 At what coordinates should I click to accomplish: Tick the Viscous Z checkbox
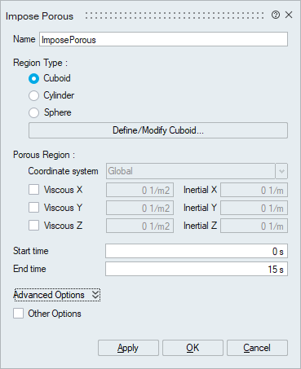(33, 226)
